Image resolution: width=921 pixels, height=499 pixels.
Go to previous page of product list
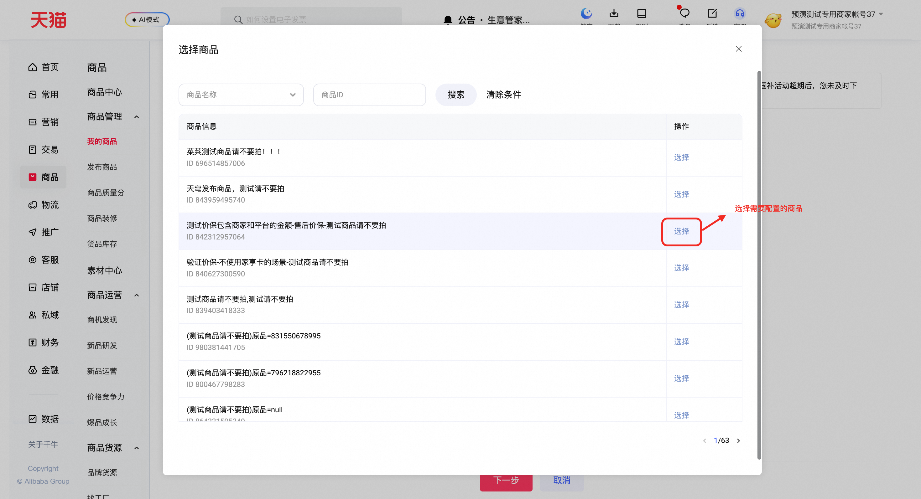pyautogui.click(x=704, y=441)
